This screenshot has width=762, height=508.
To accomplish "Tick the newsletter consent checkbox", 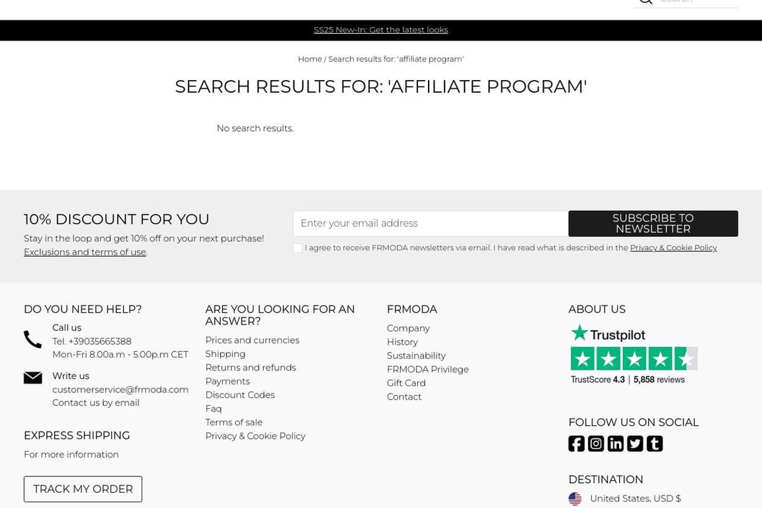I will (x=298, y=248).
